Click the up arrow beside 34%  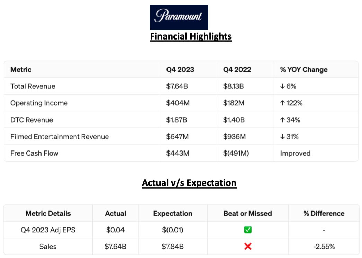point(282,120)
